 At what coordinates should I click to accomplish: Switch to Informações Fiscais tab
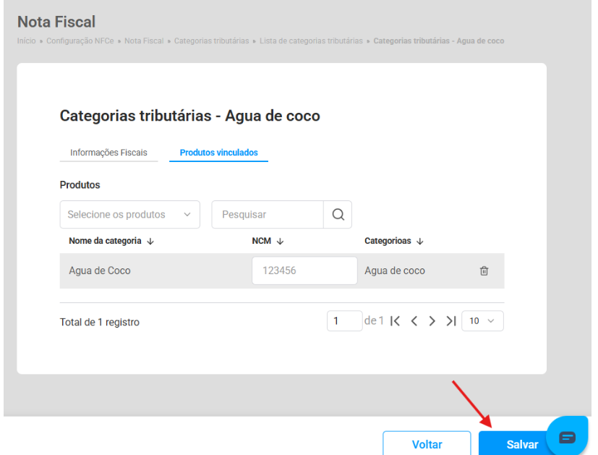108,153
